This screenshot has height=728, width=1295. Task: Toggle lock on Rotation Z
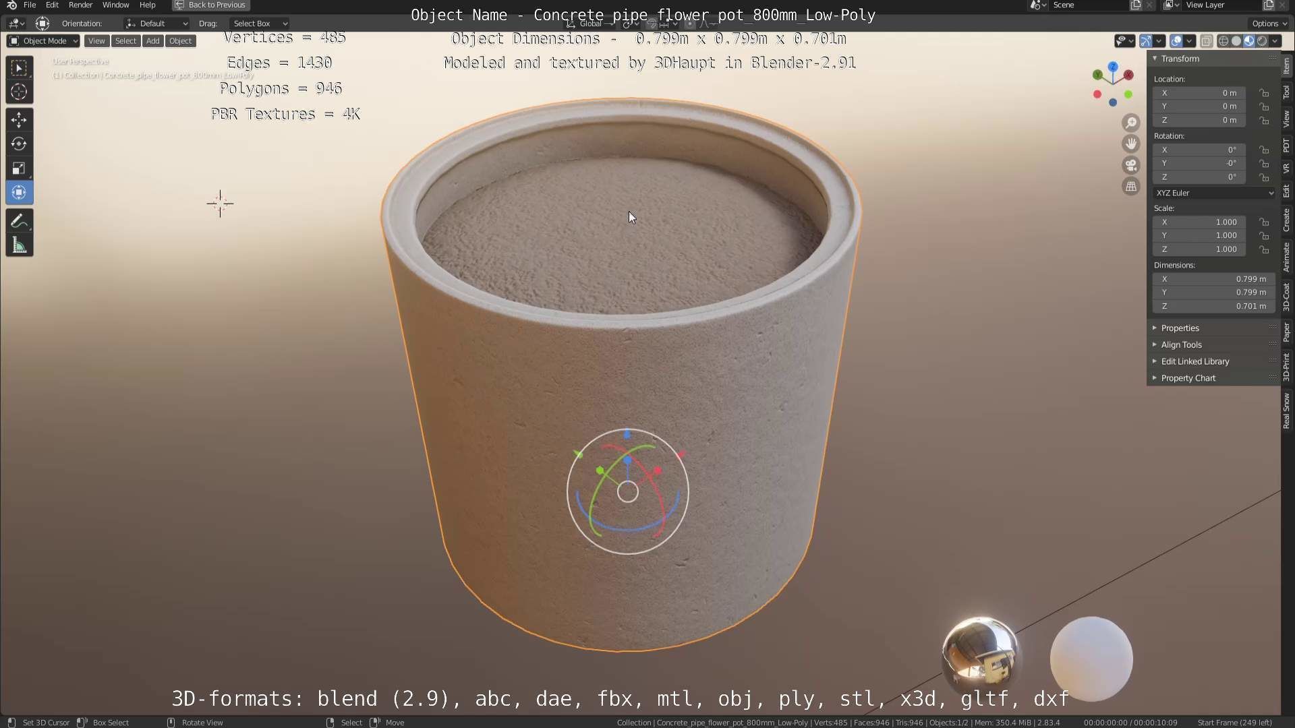click(1265, 177)
